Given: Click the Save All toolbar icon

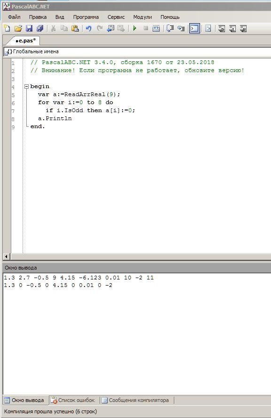Looking at the screenshot, I should coord(40,28).
